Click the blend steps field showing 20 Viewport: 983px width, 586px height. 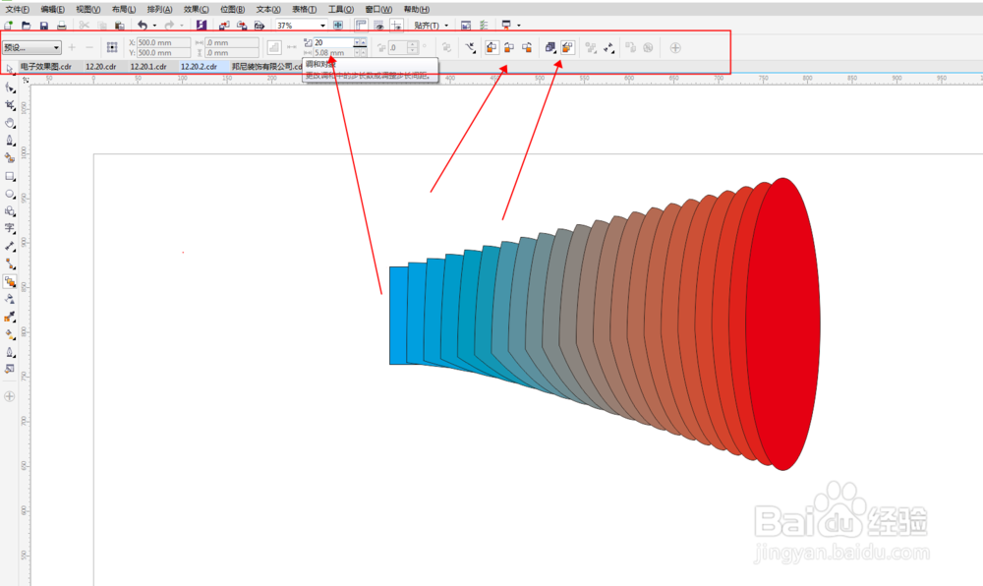[333, 42]
